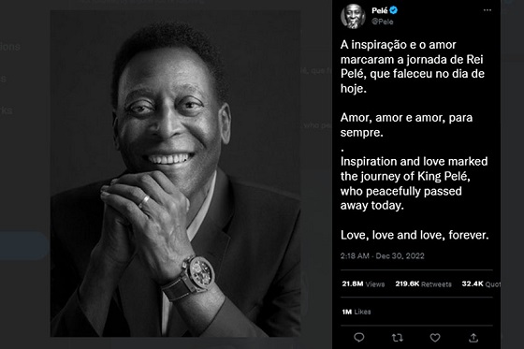Click the dimmed highlighted sidebar item at left
The image size is (524, 349).
tap(22, 246)
